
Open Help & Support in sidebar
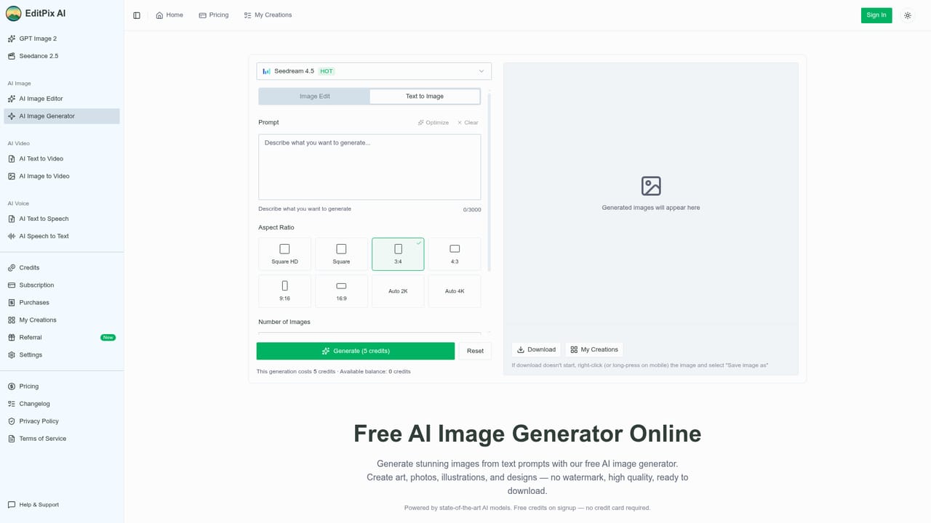click(x=33, y=505)
